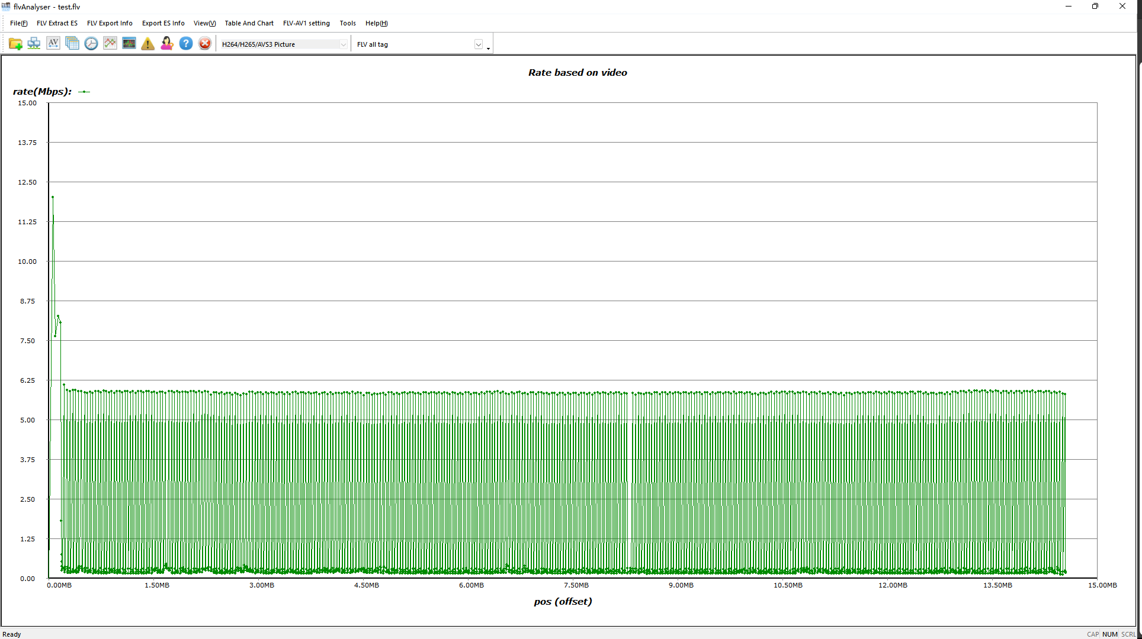Click the green rate legend marker
Image resolution: width=1142 pixels, height=639 pixels.
(x=84, y=92)
